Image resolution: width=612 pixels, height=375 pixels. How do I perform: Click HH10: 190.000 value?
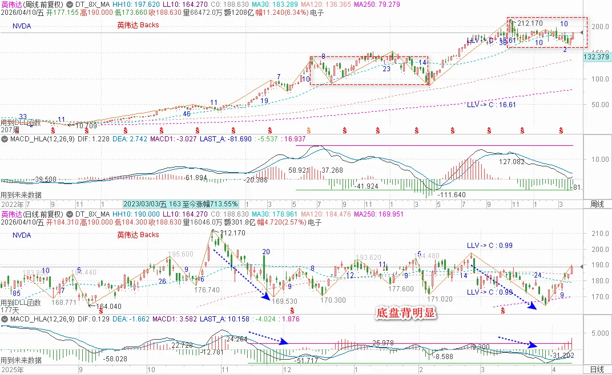[x=136, y=214]
